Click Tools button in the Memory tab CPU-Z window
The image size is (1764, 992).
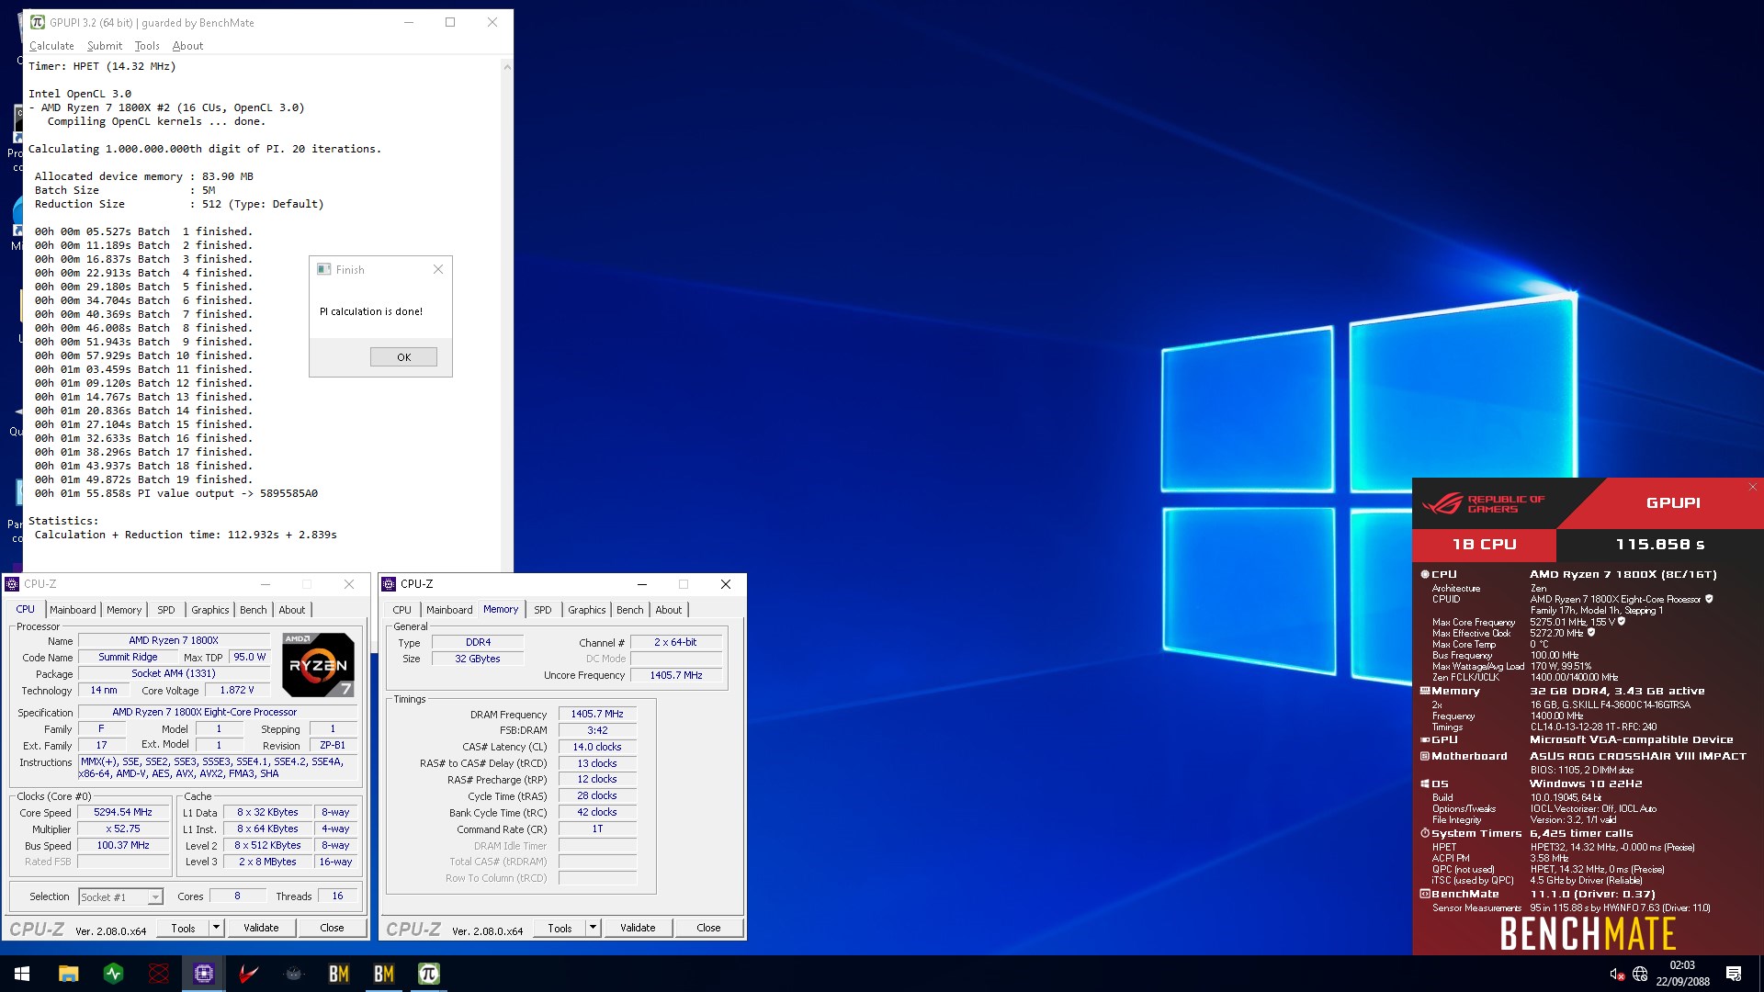pyautogui.click(x=560, y=928)
